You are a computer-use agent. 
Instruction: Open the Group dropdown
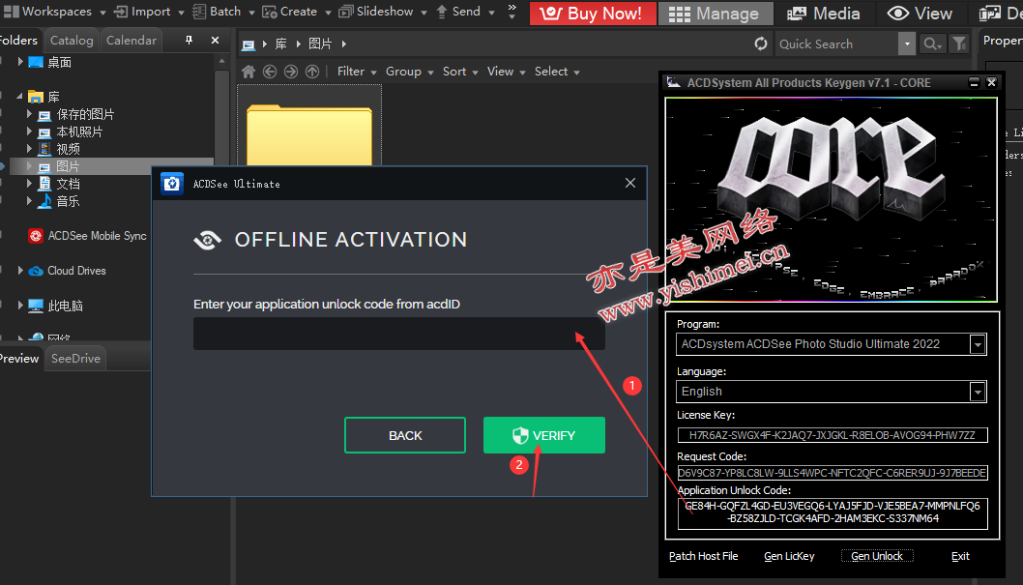pos(409,72)
